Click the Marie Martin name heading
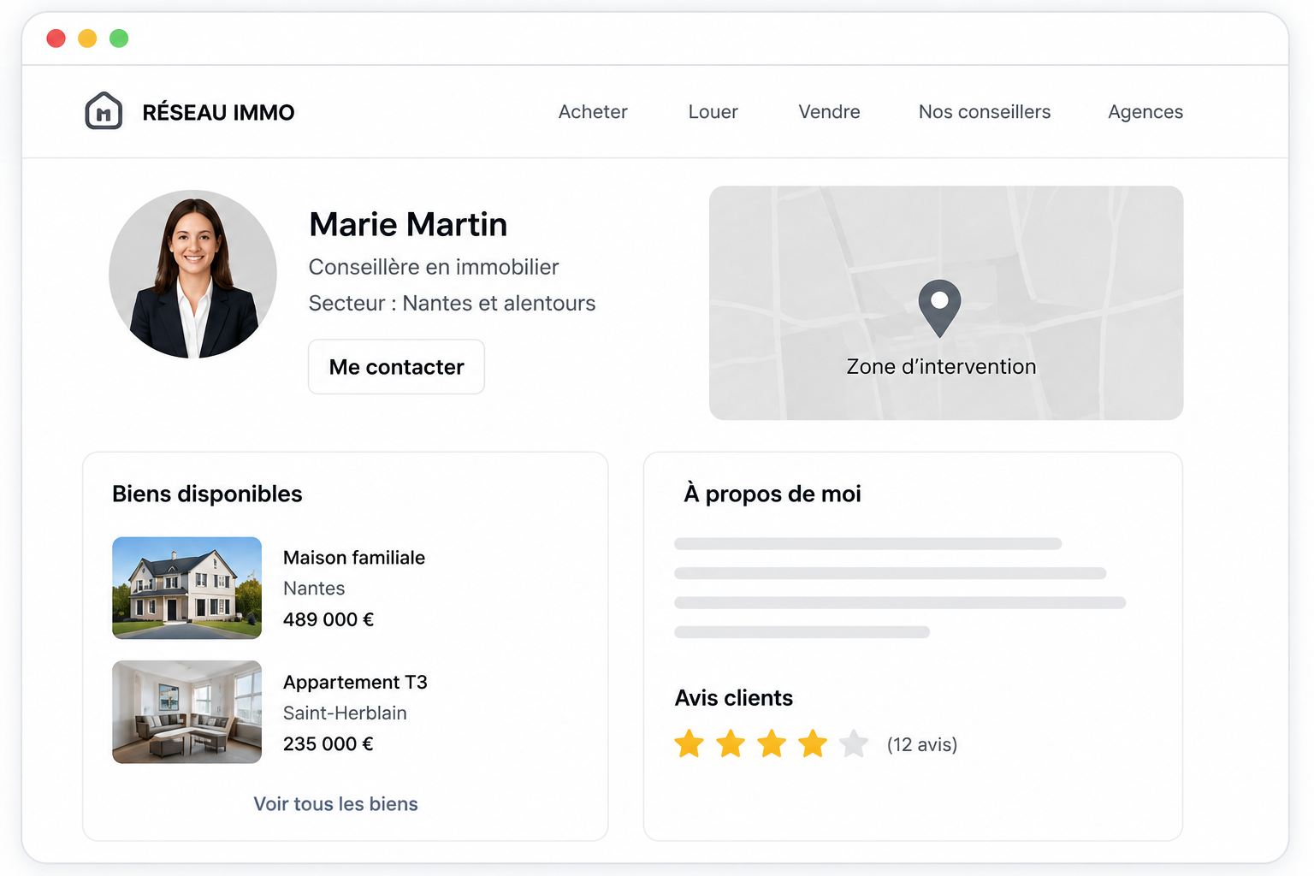The width and height of the screenshot is (1314, 876). (x=408, y=224)
